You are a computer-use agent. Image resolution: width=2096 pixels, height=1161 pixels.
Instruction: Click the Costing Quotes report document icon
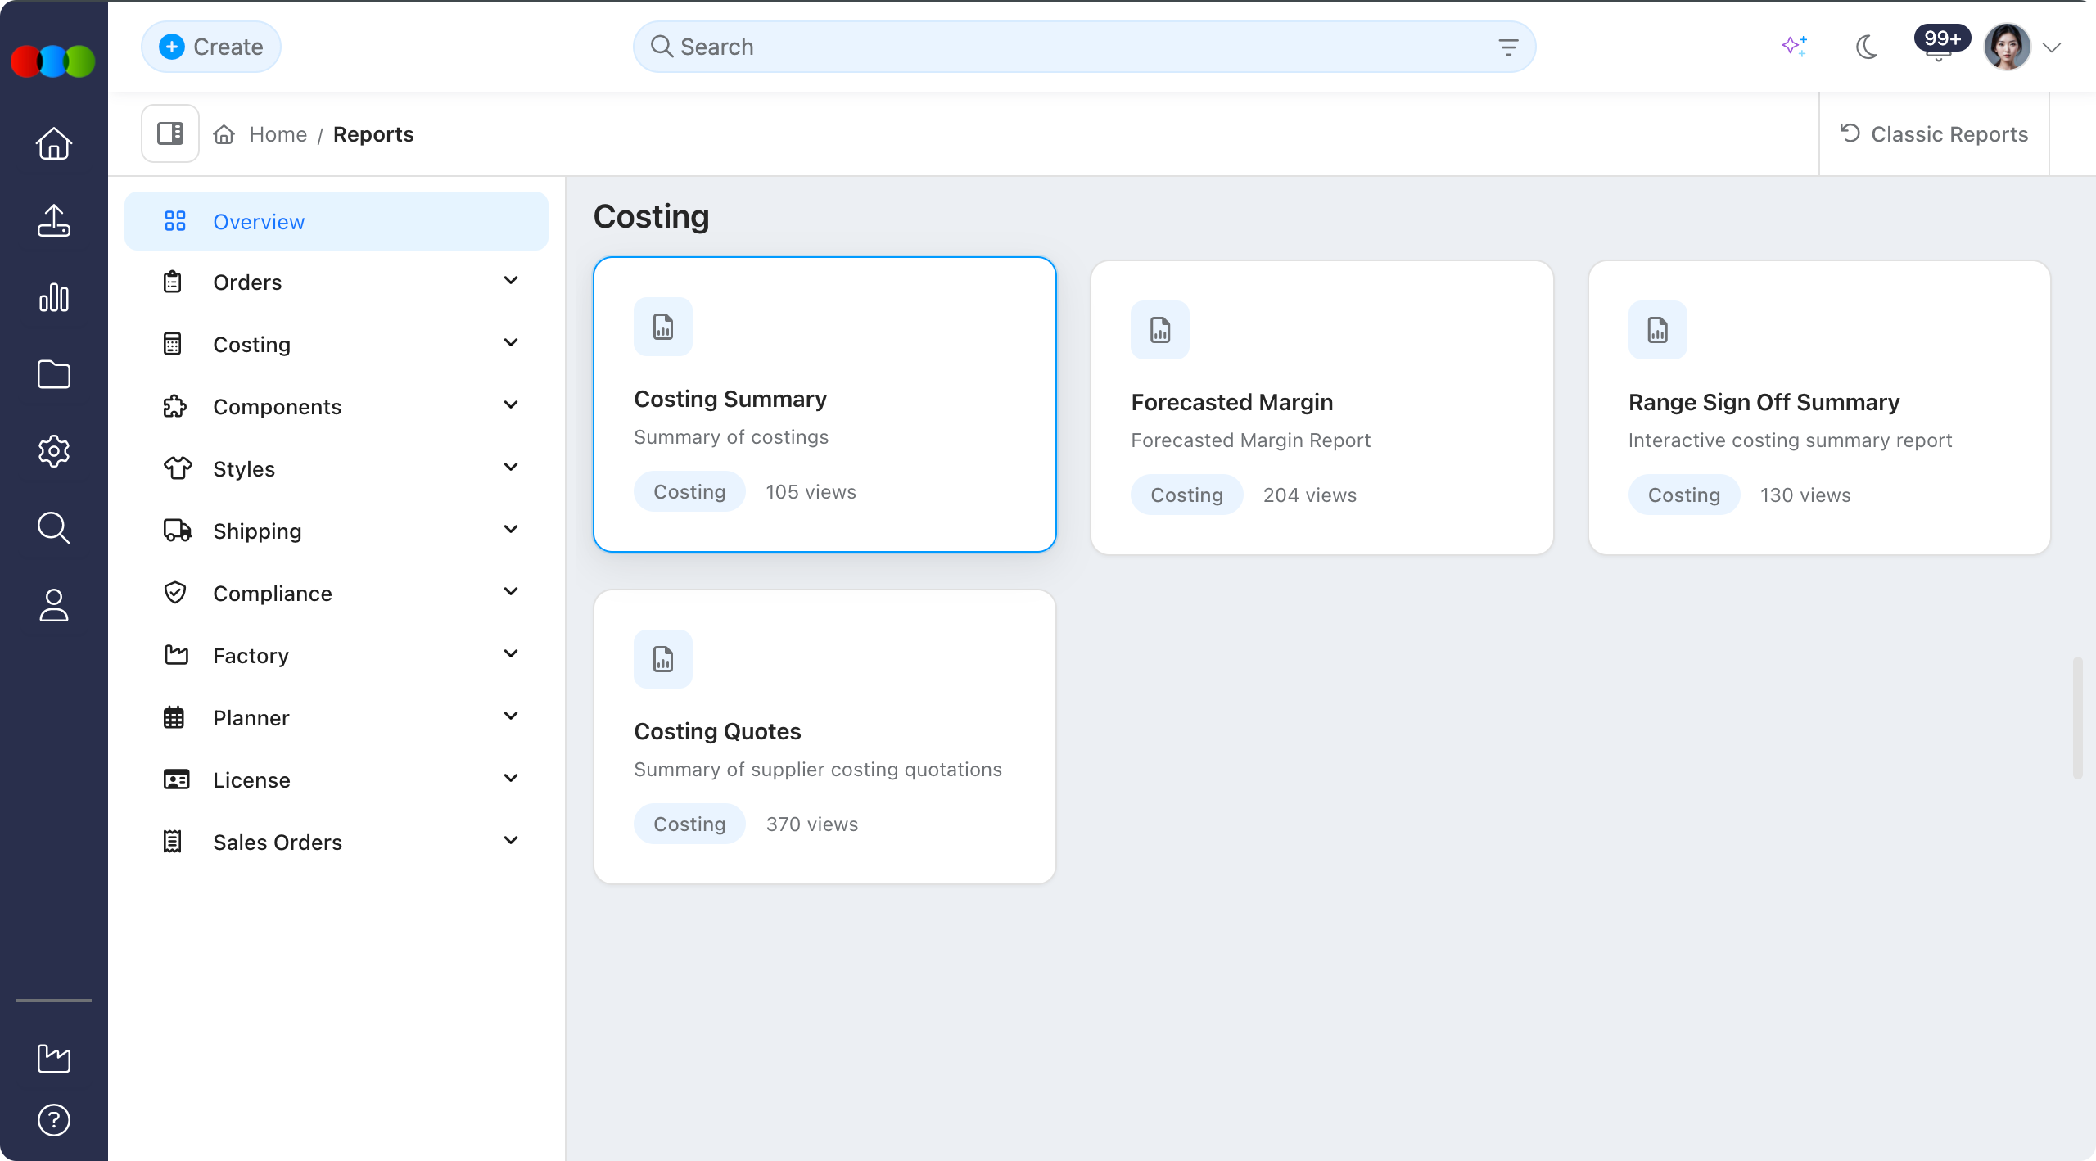663,659
